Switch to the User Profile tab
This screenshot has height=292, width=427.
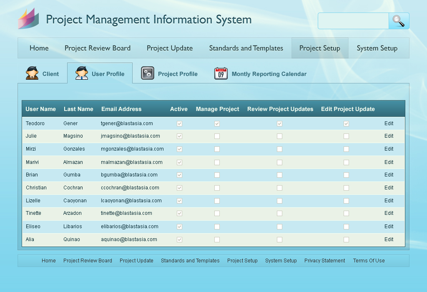(x=100, y=73)
